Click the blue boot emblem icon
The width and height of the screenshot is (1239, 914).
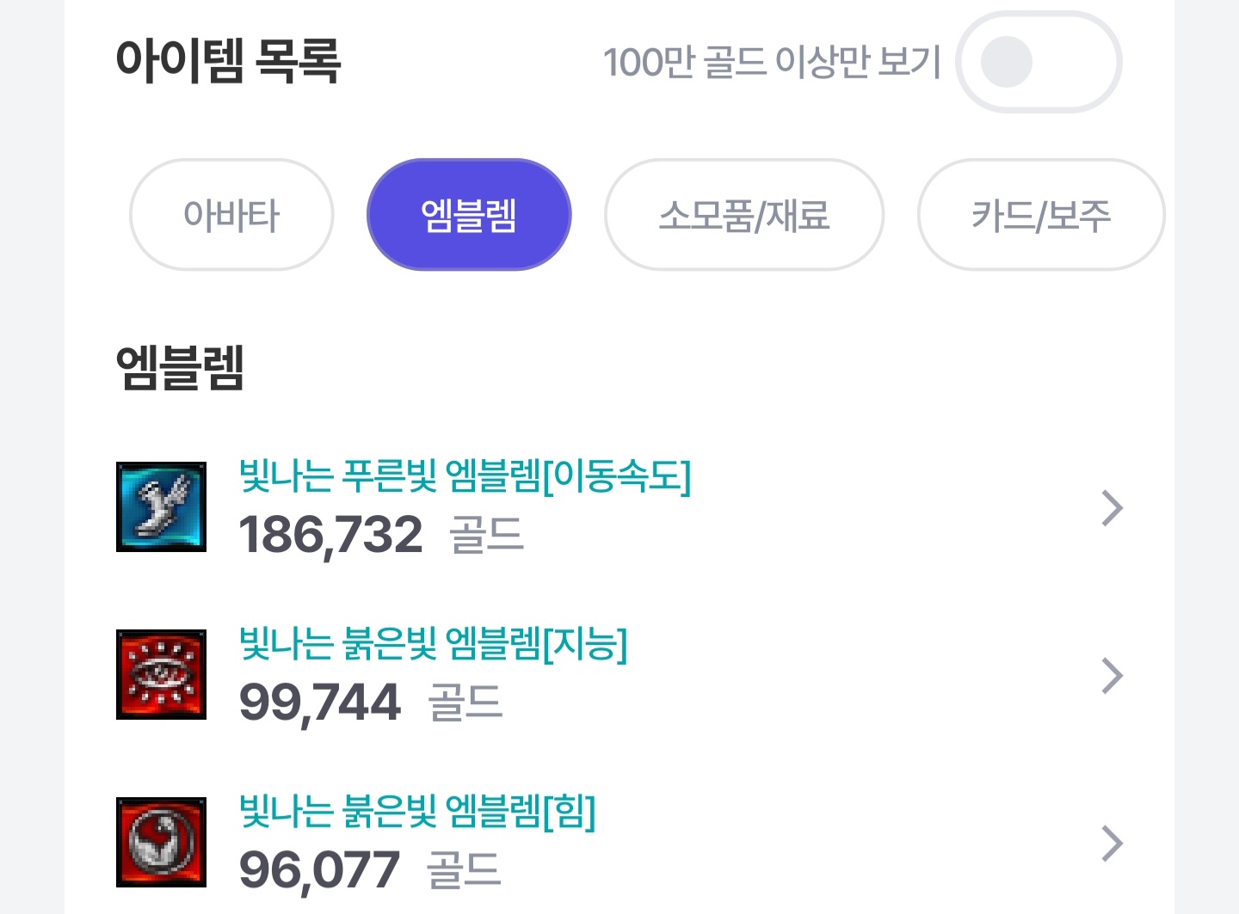tap(161, 506)
